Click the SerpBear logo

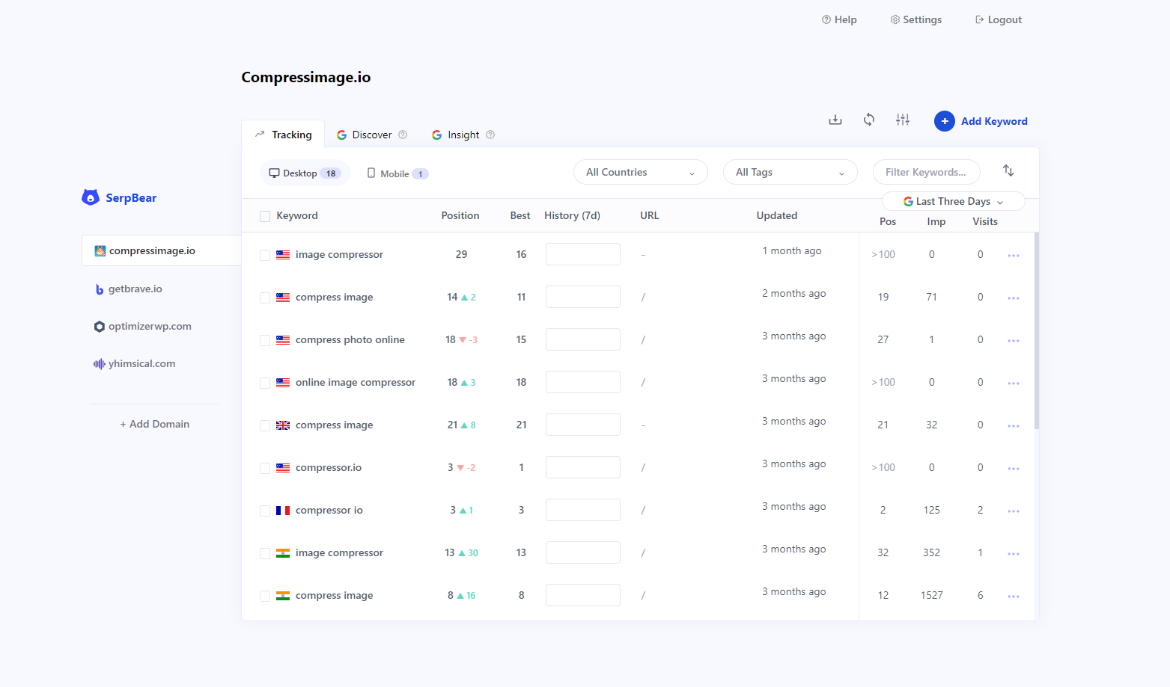[x=120, y=197]
